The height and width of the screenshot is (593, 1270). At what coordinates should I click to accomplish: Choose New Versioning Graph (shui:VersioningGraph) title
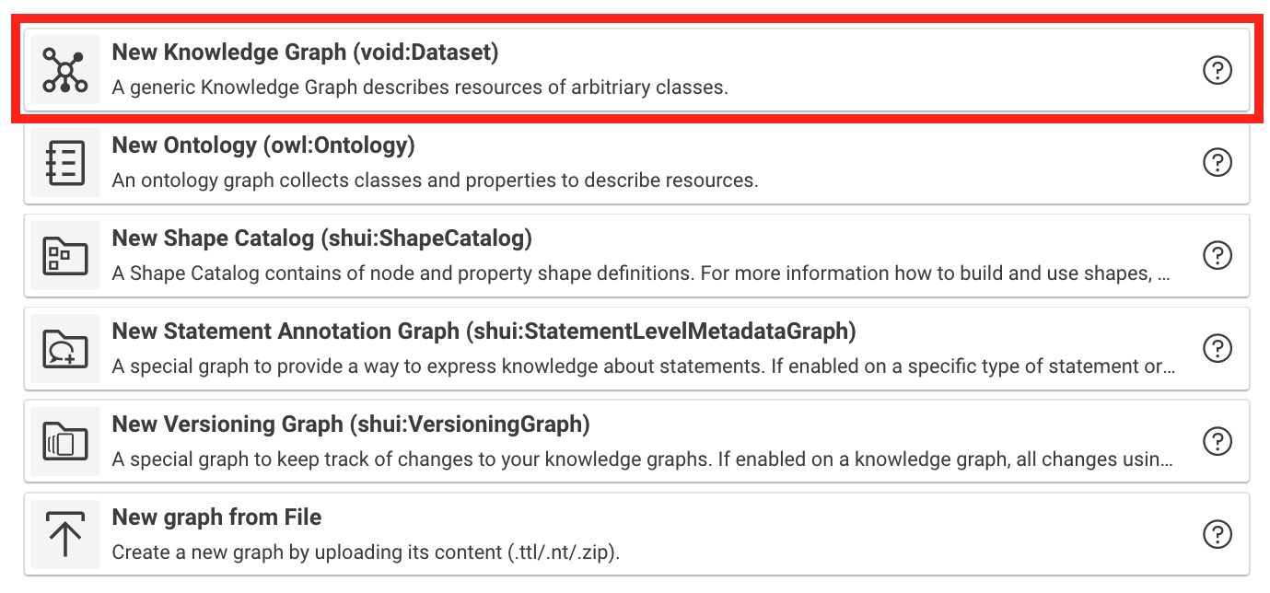[x=350, y=424]
